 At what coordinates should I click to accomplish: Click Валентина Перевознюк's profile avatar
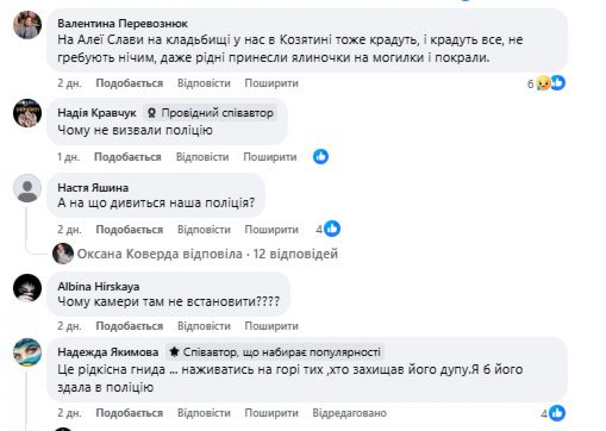point(27,25)
